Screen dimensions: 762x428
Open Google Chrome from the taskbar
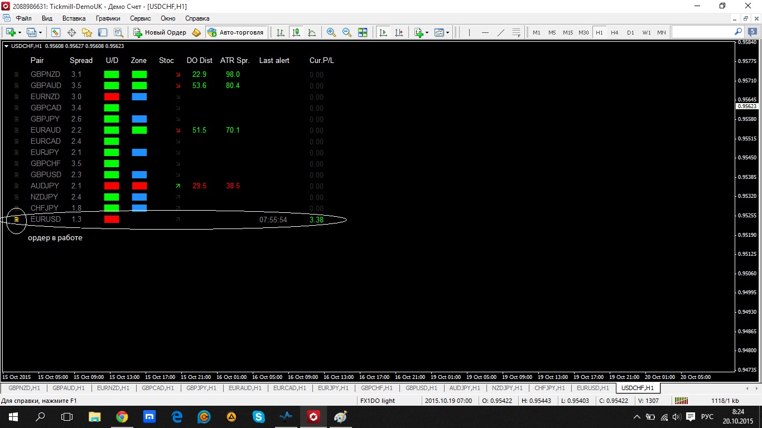pyautogui.click(x=122, y=416)
